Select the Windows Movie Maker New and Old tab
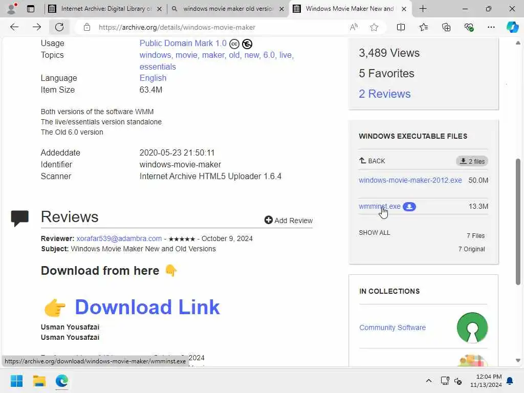Screen dimensions: 524x393 pyautogui.click(x=350, y=9)
